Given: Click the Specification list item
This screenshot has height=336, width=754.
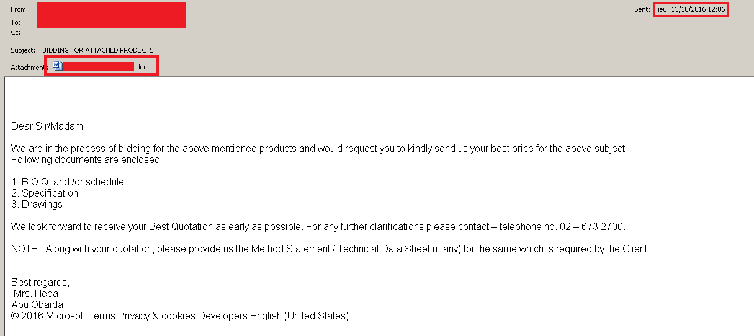Looking at the screenshot, I should [45, 193].
